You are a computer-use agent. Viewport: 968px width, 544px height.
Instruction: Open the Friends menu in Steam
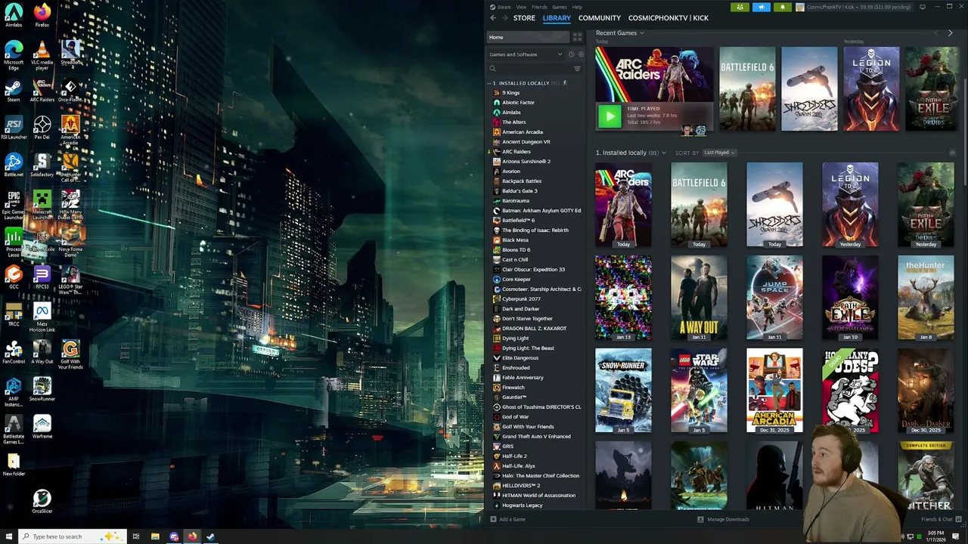tap(539, 7)
